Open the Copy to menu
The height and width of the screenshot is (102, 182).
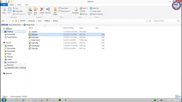coord(35,11)
